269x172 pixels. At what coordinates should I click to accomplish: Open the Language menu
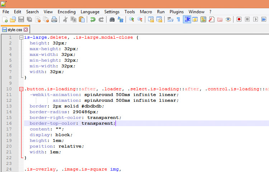[90, 12]
